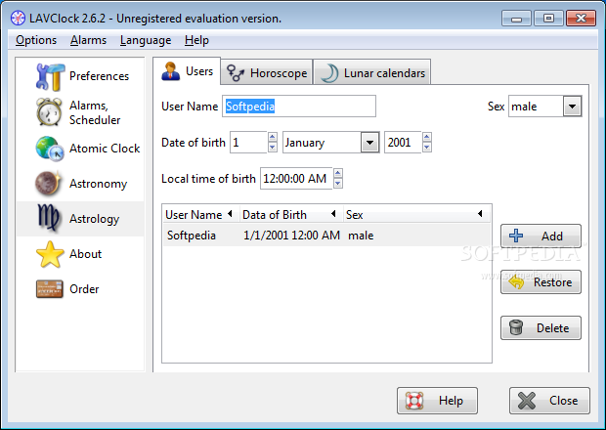Open the Order credit card icon
Image resolution: width=606 pixels, height=430 pixels.
click(x=50, y=289)
